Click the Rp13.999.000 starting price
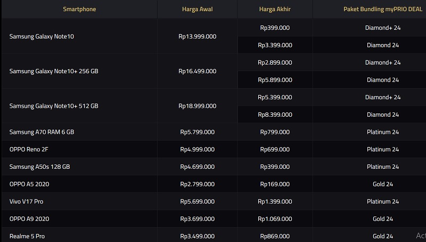Screen dimensions: 426x242 tap(197, 36)
